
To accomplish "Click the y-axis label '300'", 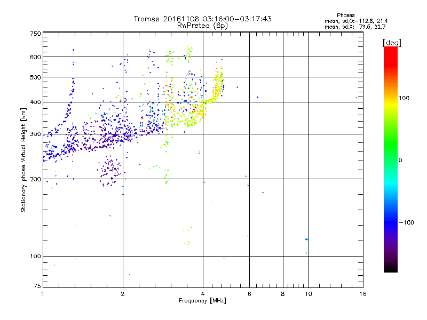I will pos(35,134).
